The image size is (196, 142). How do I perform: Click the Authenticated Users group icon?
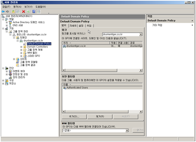pos(64,88)
